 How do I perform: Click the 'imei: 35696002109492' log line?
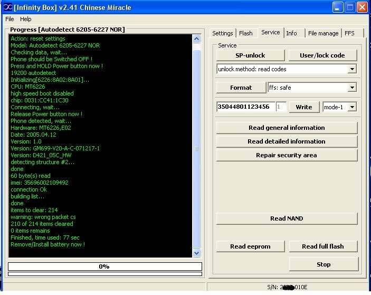pyautogui.click(x=40, y=183)
